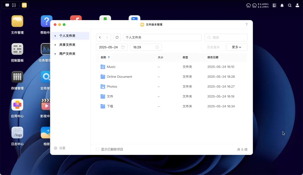Open the 影视中心 desktop icon
This screenshot has width=303, height=175.
(46, 105)
